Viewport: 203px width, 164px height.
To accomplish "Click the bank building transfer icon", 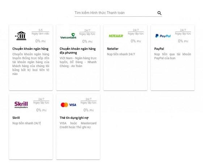I will 21,35.
